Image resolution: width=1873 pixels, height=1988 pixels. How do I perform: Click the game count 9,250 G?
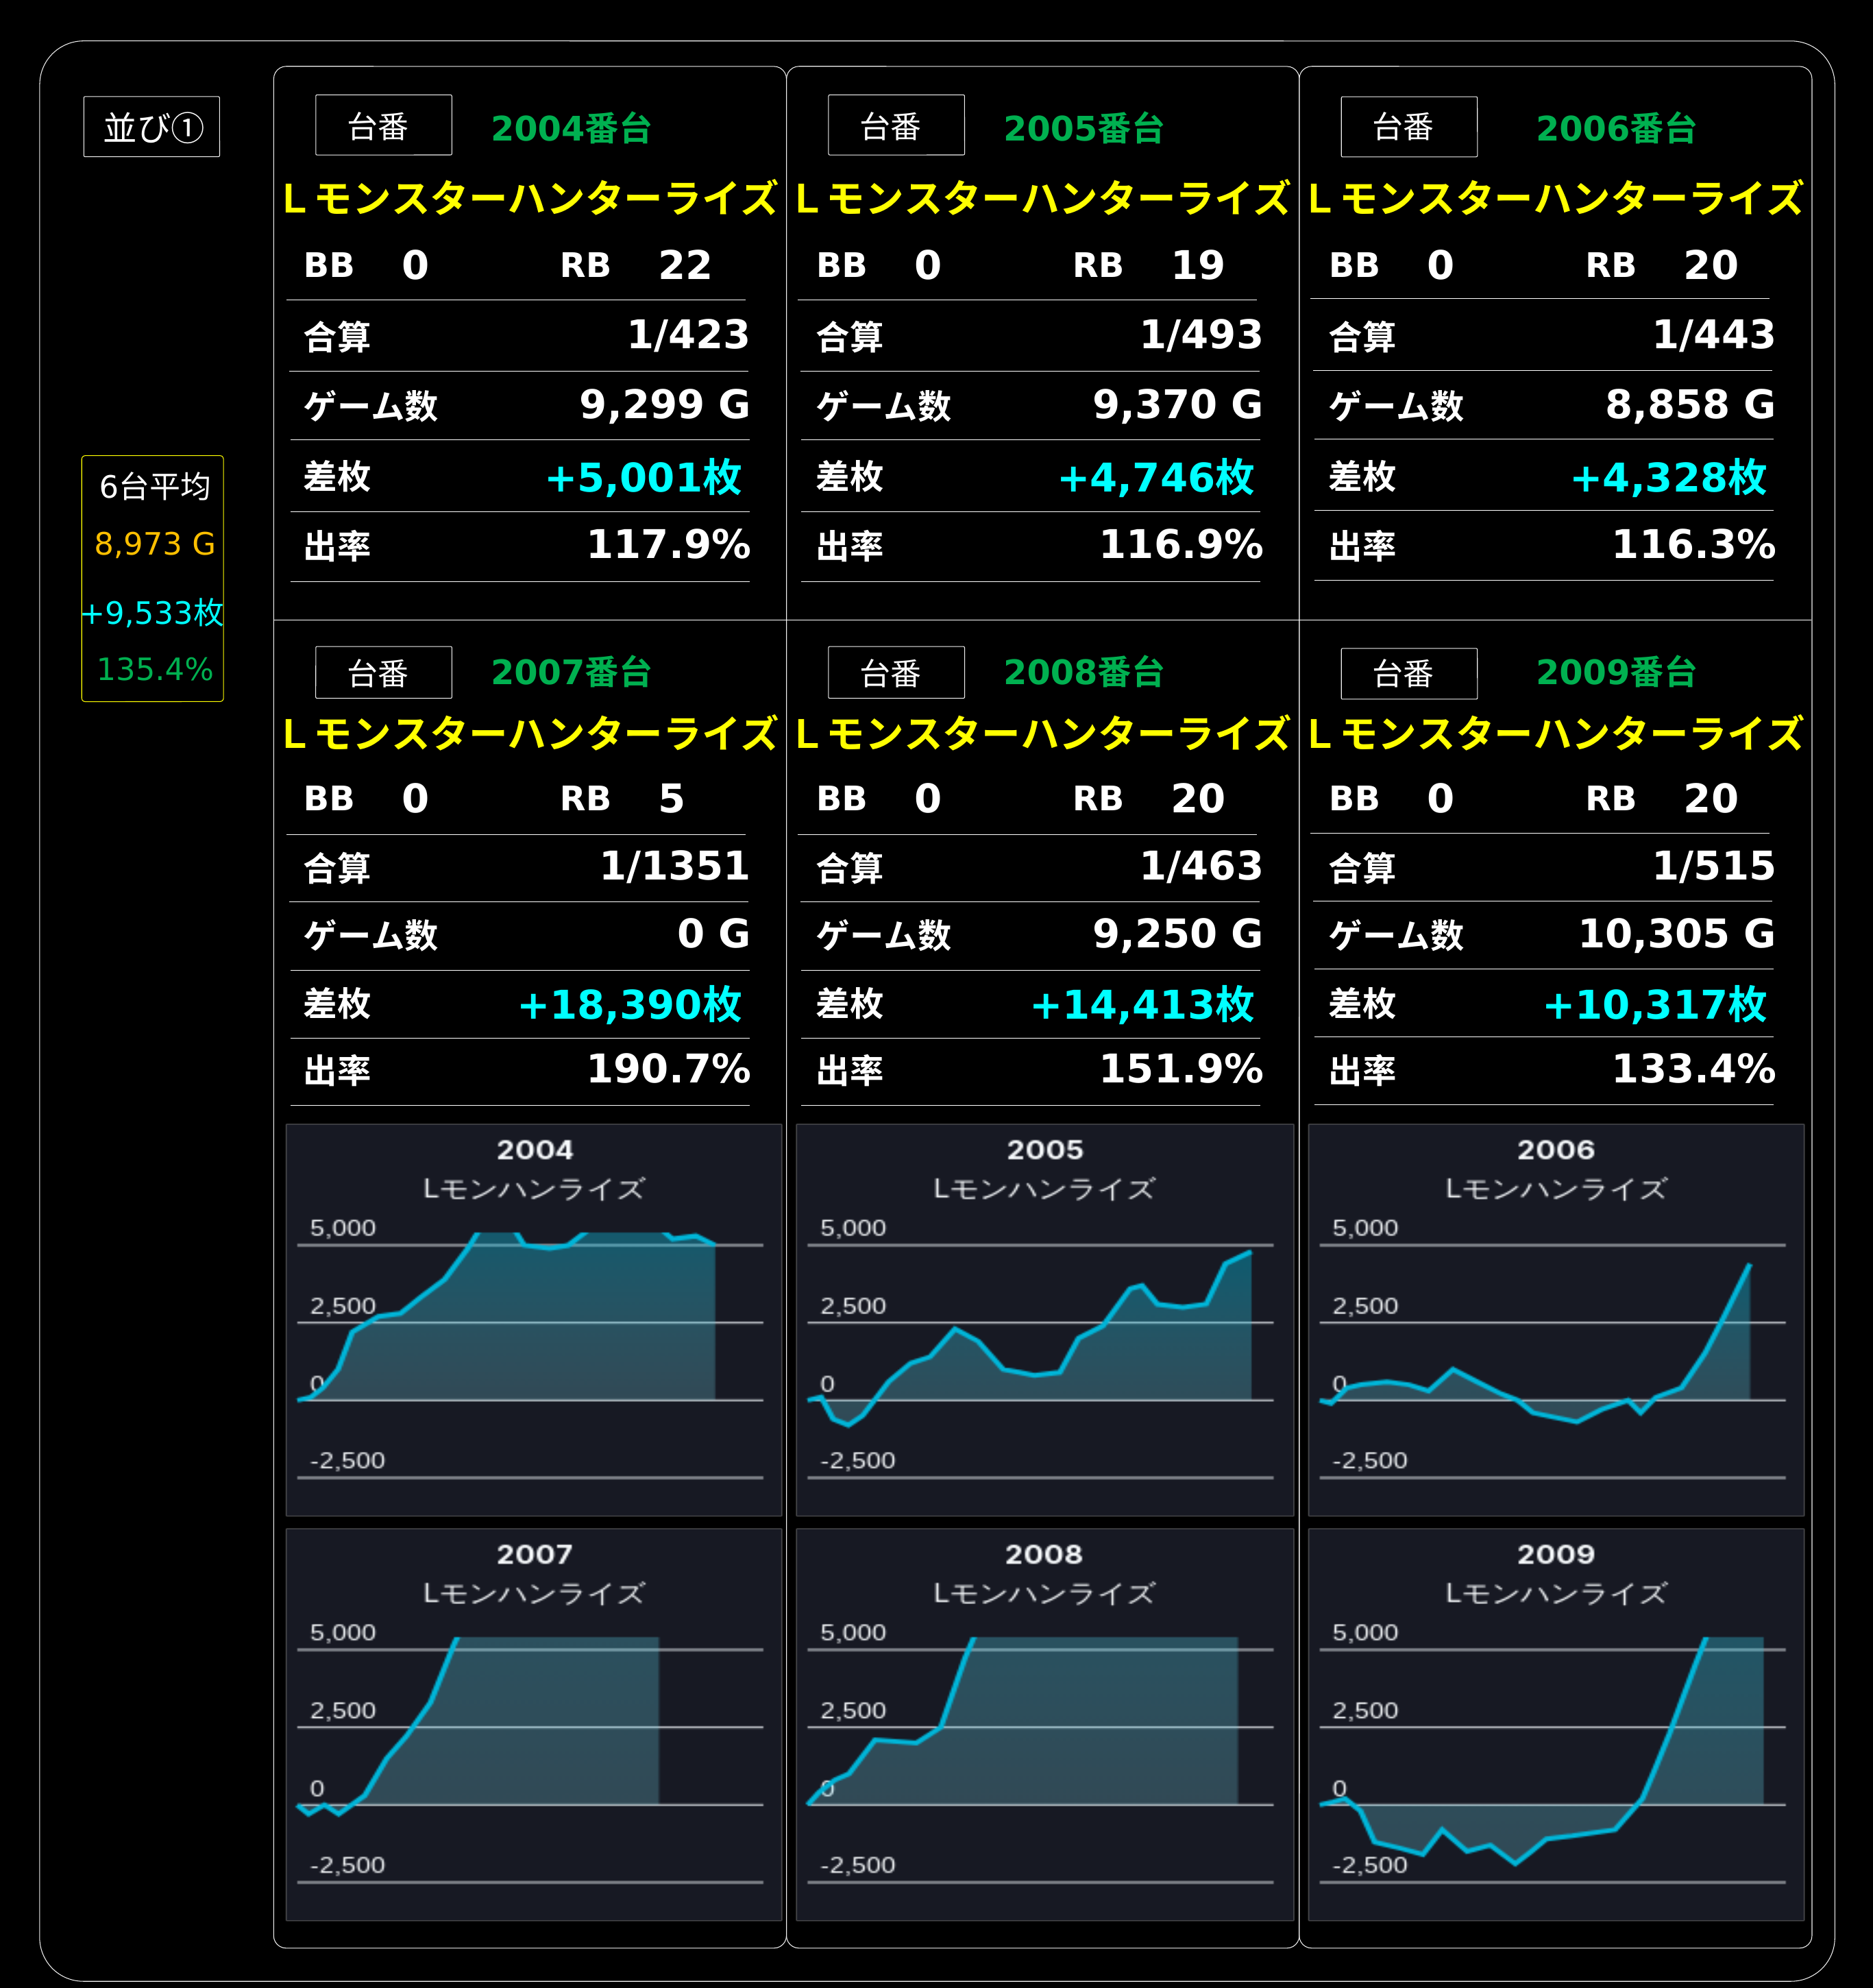tap(1177, 934)
